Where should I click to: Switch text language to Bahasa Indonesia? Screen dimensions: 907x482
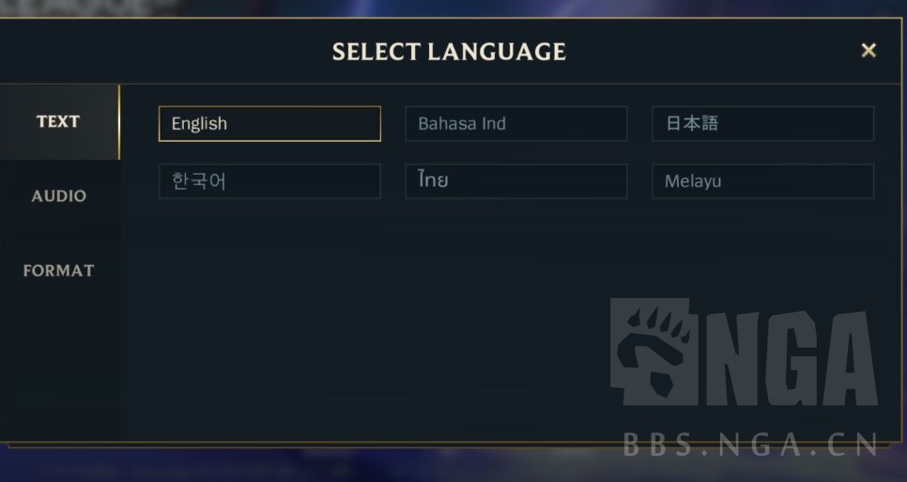pyautogui.click(x=515, y=124)
